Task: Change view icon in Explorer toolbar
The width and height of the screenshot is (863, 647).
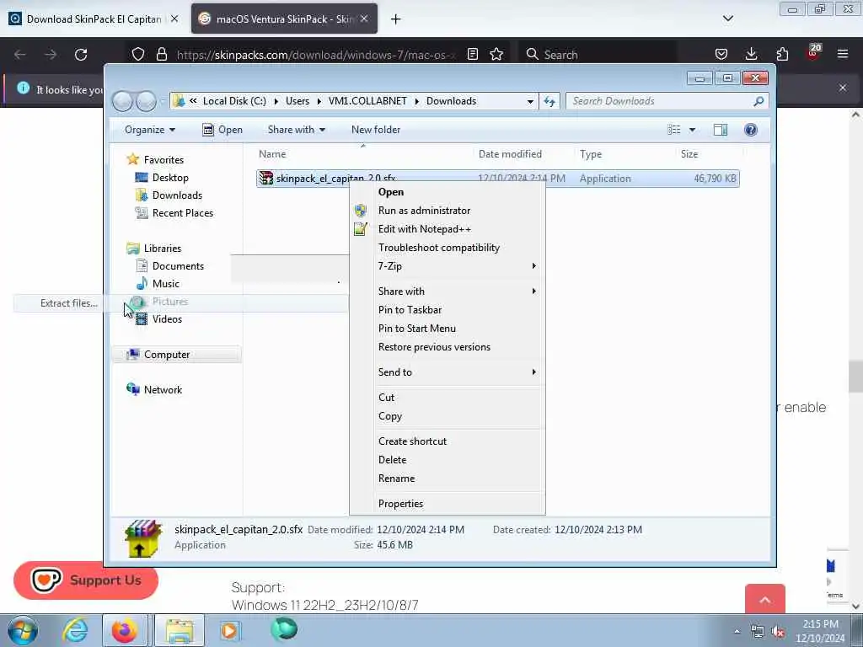Action: pyautogui.click(x=674, y=130)
